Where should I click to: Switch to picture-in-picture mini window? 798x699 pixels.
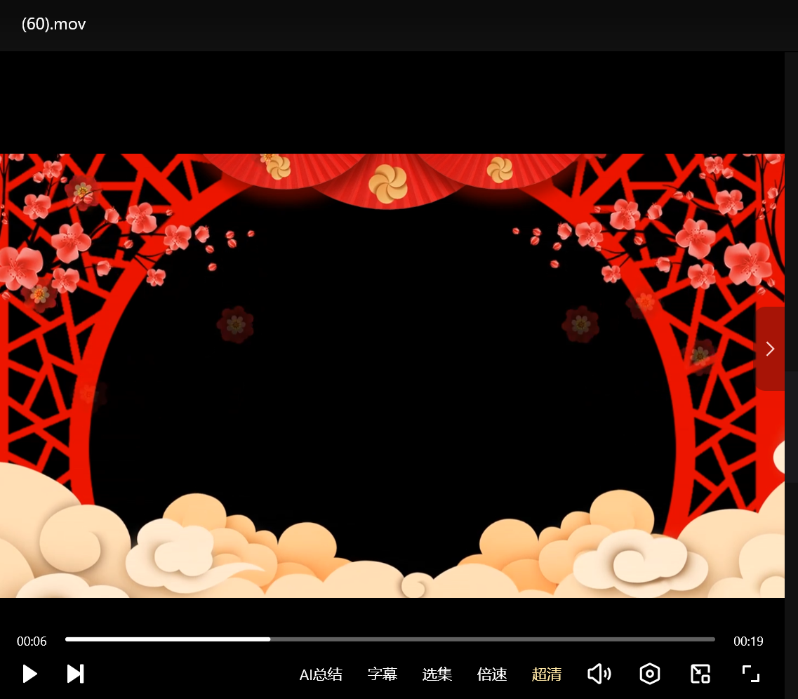point(700,674)
